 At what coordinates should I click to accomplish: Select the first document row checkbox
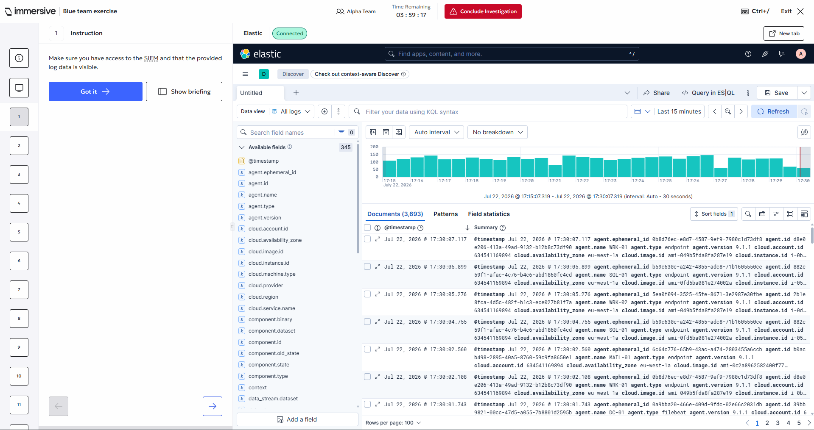(x=367, y=239)
